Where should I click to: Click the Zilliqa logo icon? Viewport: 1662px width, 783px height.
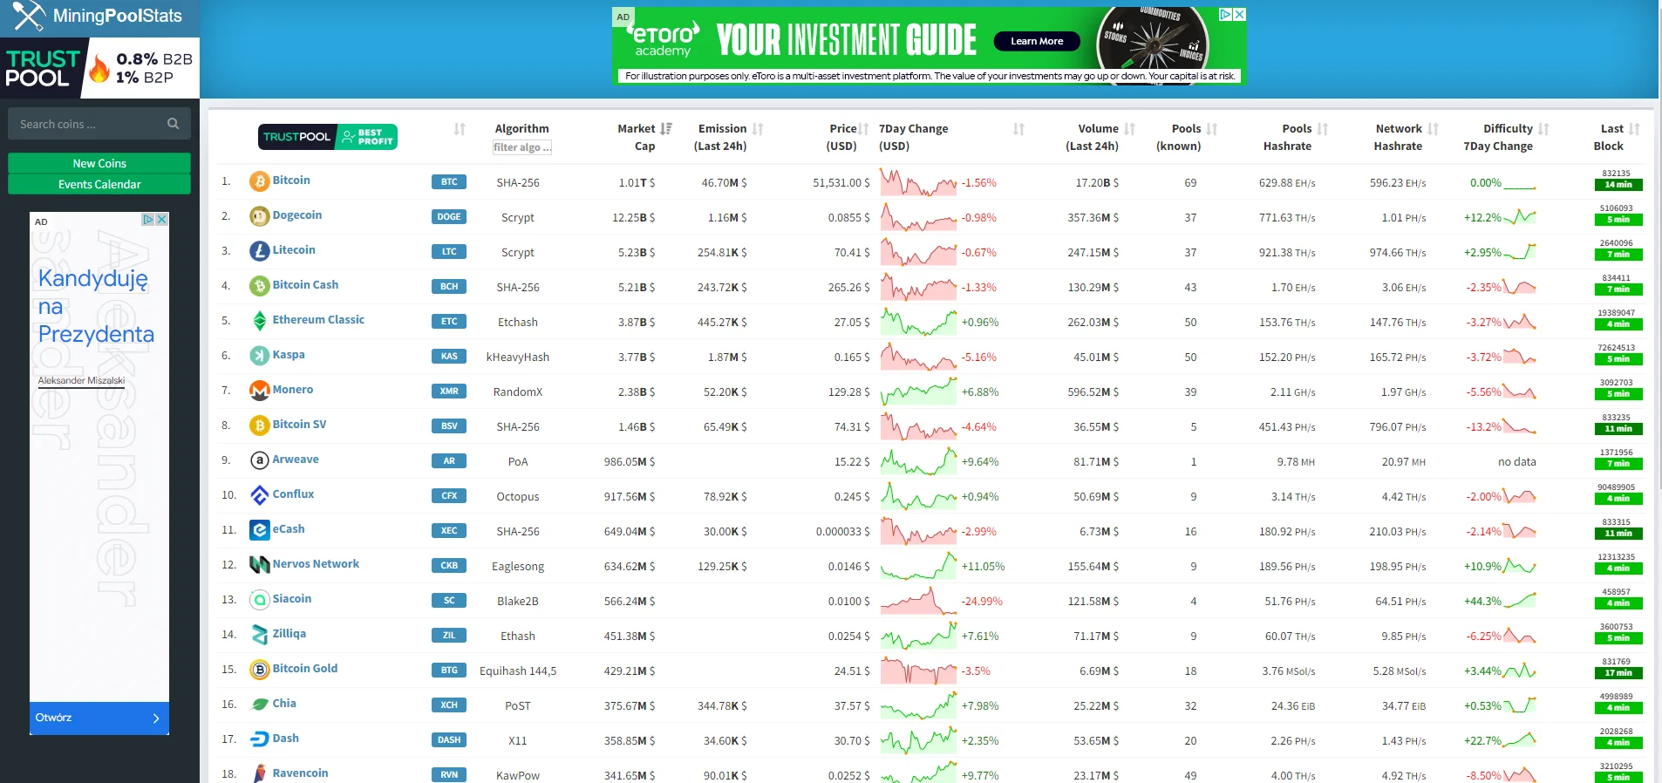pyautogui.click(x=259, y=635)
